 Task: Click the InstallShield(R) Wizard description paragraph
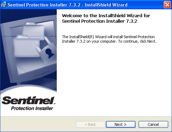click(x=109, y=39)
